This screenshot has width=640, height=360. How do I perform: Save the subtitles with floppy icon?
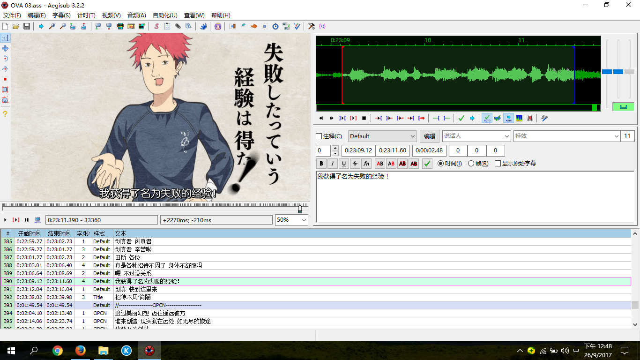pyautogui.click(x=27, y=26)
